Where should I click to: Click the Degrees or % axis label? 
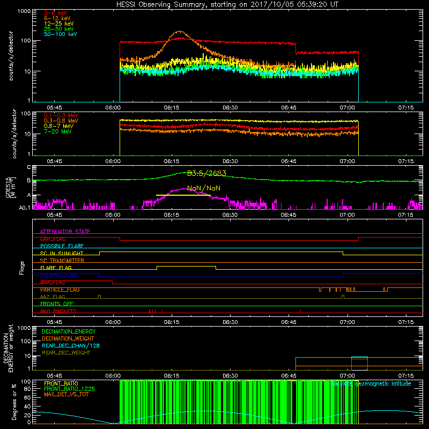click(x=14, y=402)
